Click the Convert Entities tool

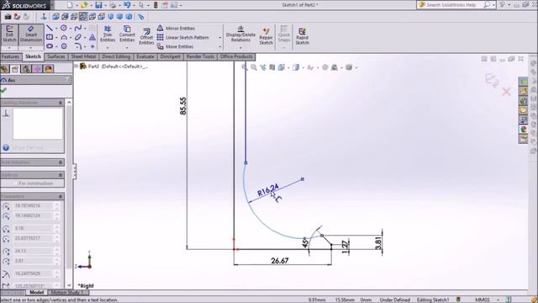click(127, 34)
